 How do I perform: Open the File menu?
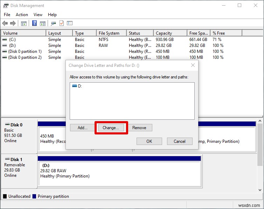pyautogui.click(x=7, y=15)
